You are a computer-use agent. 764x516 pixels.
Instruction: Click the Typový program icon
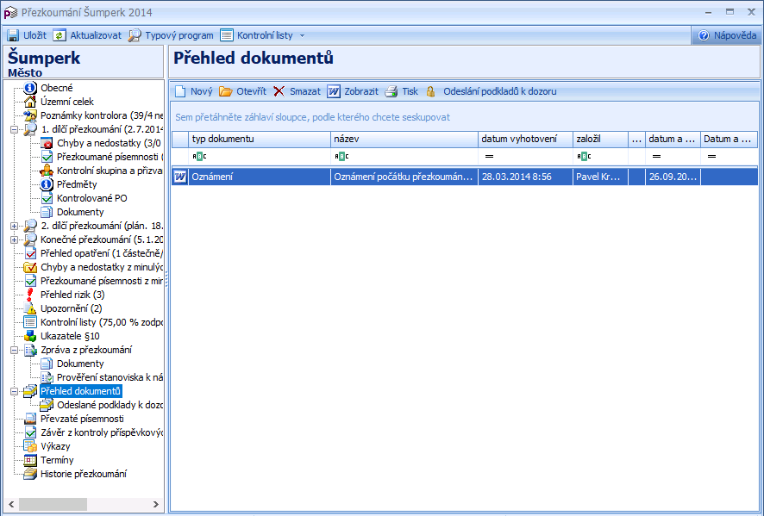135,35
